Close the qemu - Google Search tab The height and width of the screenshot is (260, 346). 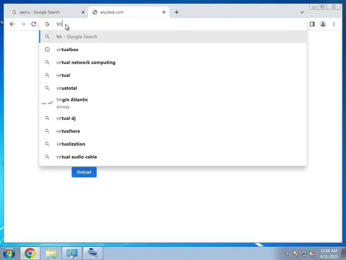(83, 12)
